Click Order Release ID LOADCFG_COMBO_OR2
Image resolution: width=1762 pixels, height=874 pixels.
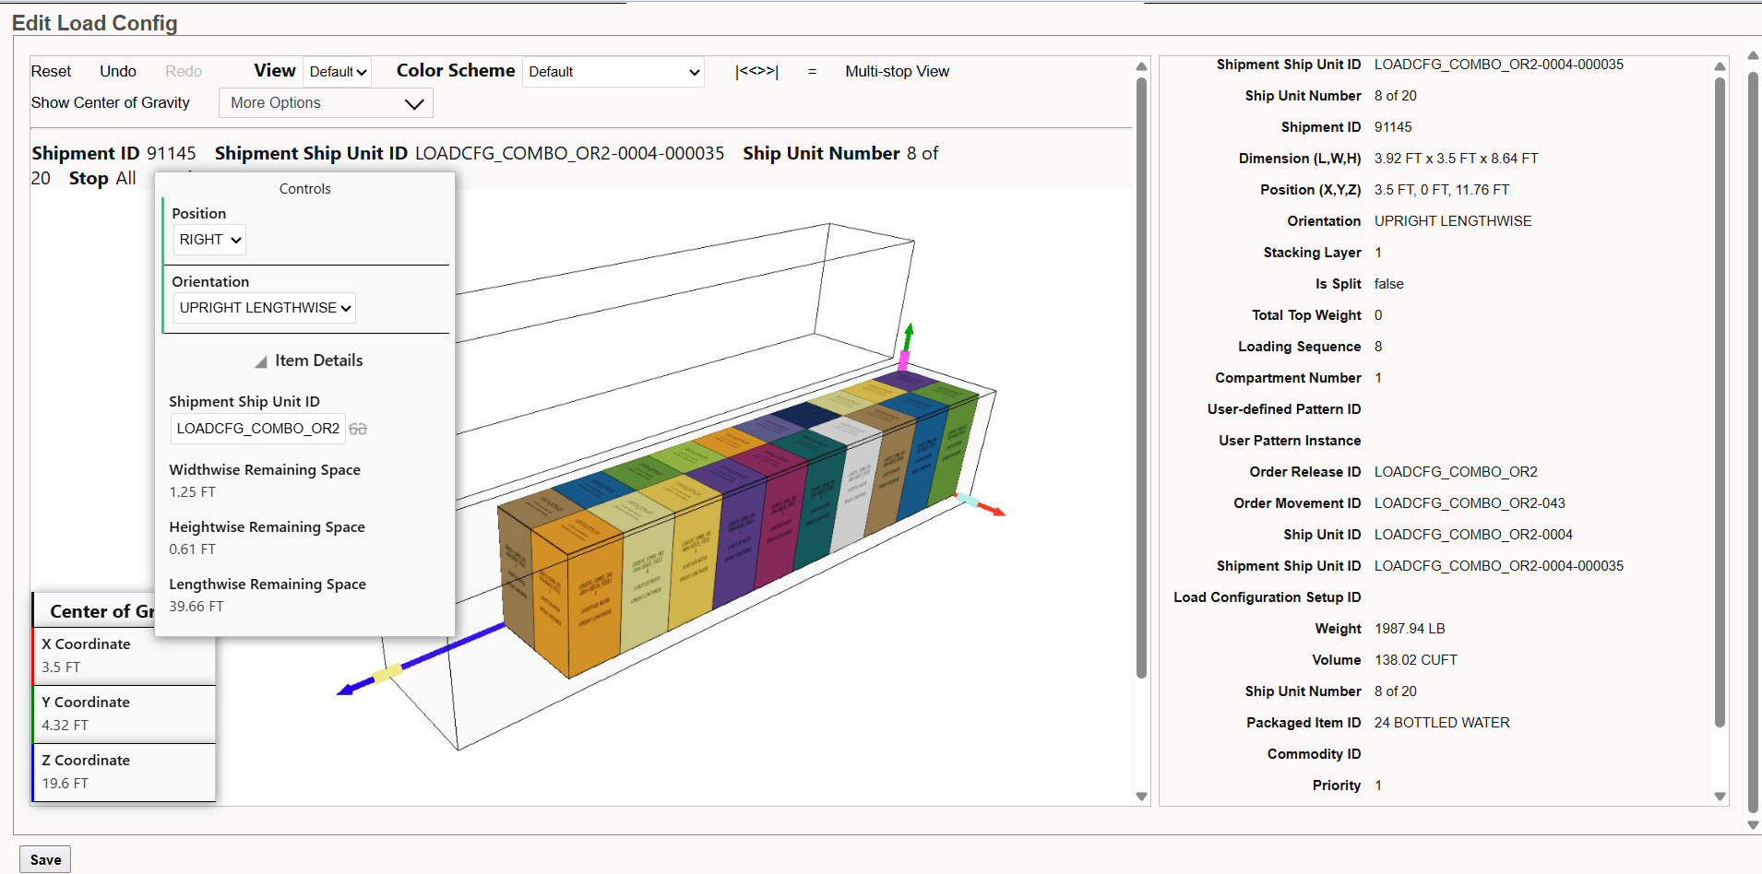click(x=1456, y=472)
